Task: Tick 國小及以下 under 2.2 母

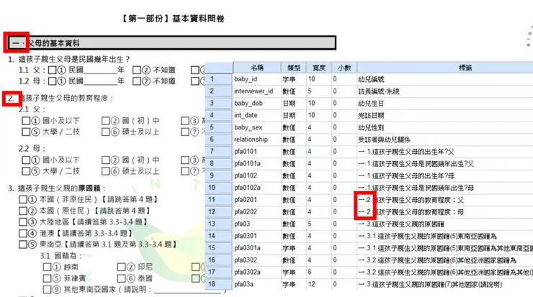Action: coord(26,160)
